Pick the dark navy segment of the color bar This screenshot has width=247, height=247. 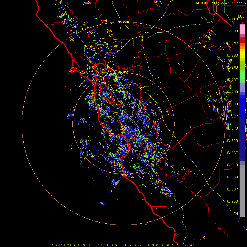[242, 140]
